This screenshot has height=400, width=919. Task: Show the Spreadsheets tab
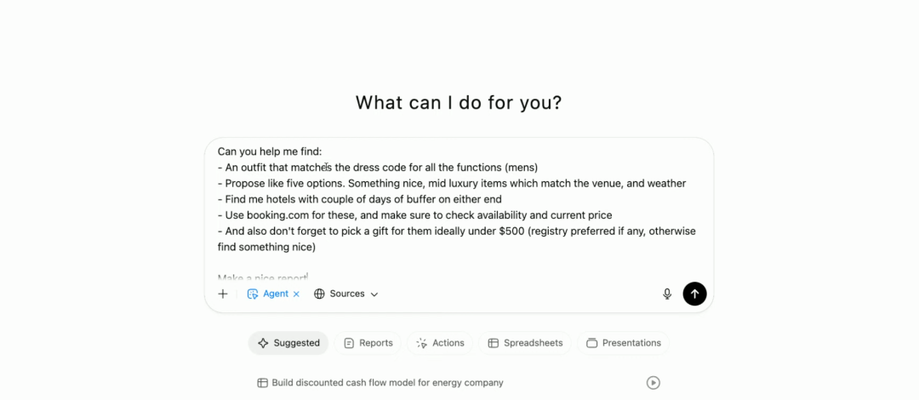coord(525,343)
